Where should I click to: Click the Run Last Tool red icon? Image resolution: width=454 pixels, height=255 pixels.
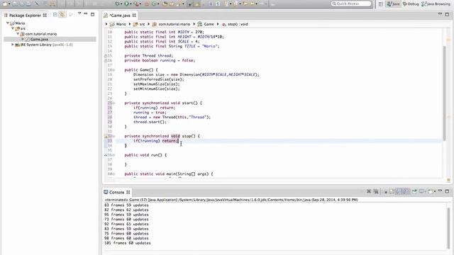tap(136, 4)
